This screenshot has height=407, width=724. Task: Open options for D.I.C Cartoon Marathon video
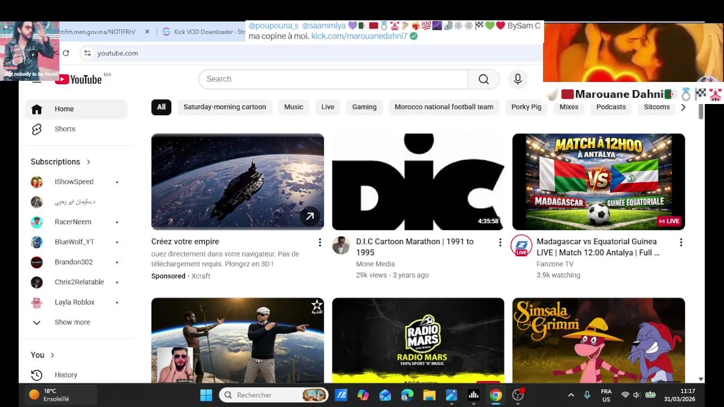point(500,243)
